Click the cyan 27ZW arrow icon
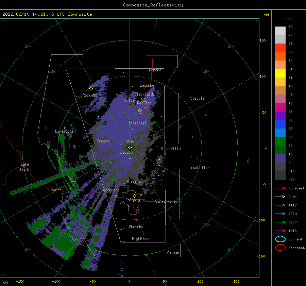 (x=280, y=214)
